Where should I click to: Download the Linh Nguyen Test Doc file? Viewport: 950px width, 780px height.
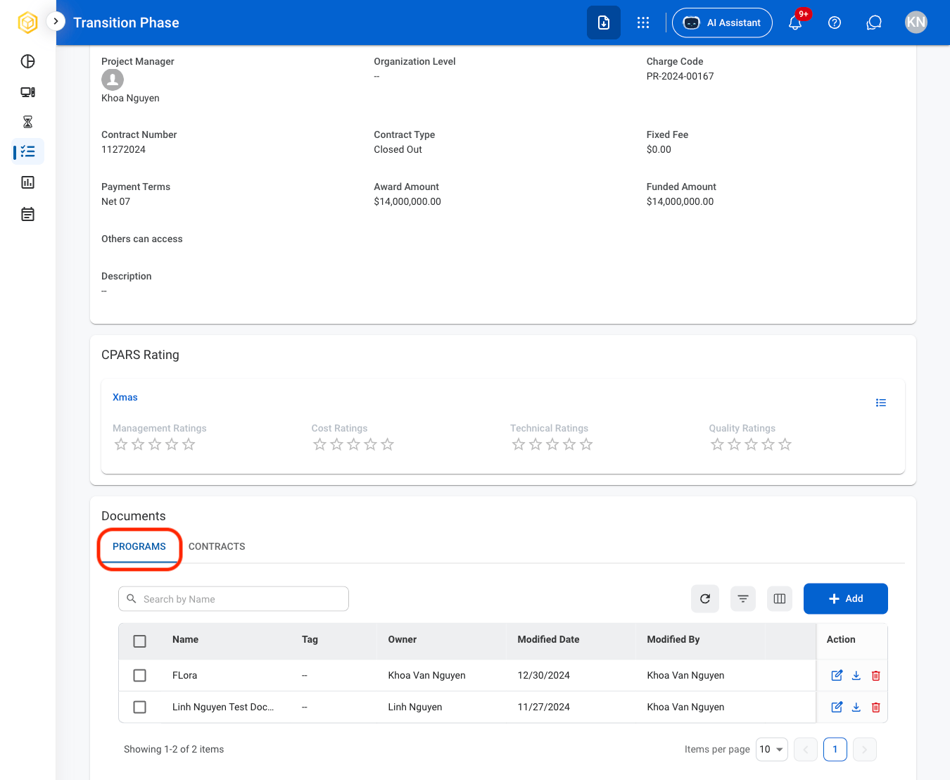tap(856, 707)
